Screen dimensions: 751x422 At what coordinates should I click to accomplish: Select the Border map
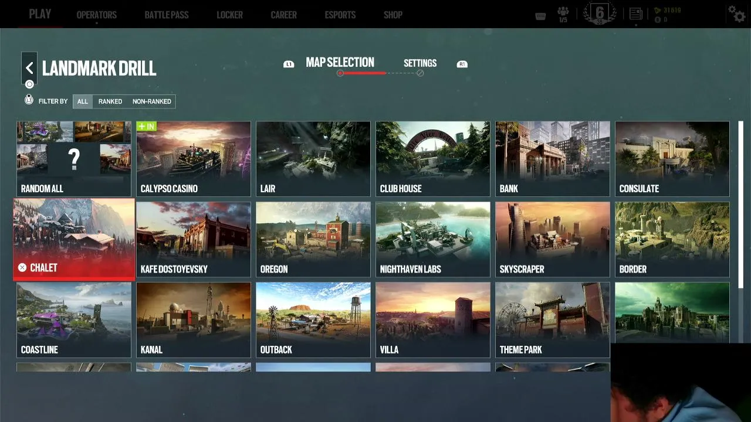pyautogui.click(x=672, y=239)
